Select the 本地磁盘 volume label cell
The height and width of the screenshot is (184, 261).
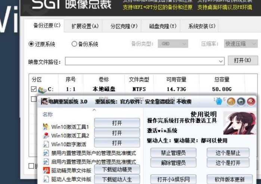104,89
